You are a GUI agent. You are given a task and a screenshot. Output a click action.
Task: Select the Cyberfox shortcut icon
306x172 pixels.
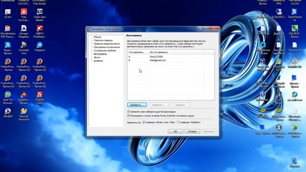[24, 98]
